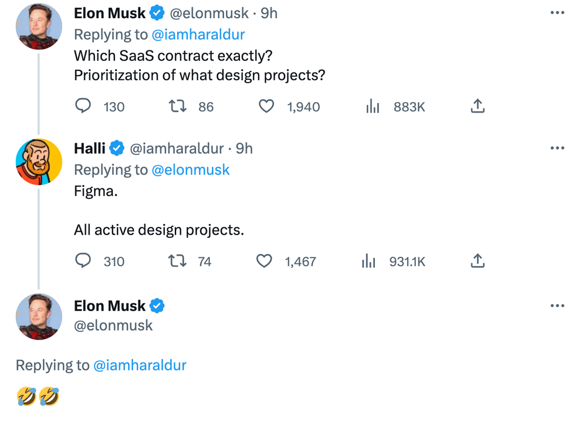
Task: Share Halli's Figma tweet
Action: [478, 261]
